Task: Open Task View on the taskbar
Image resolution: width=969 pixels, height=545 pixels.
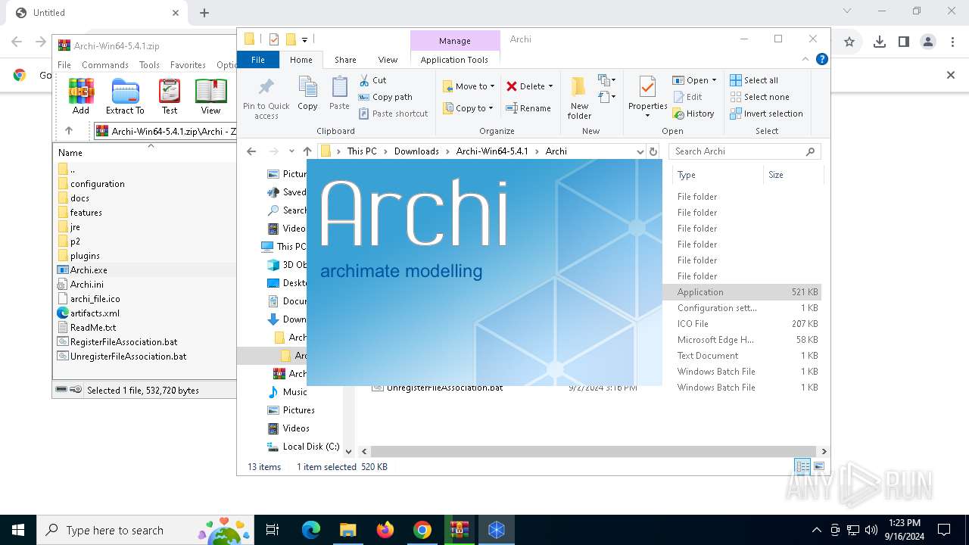Action: pos(273,530)
